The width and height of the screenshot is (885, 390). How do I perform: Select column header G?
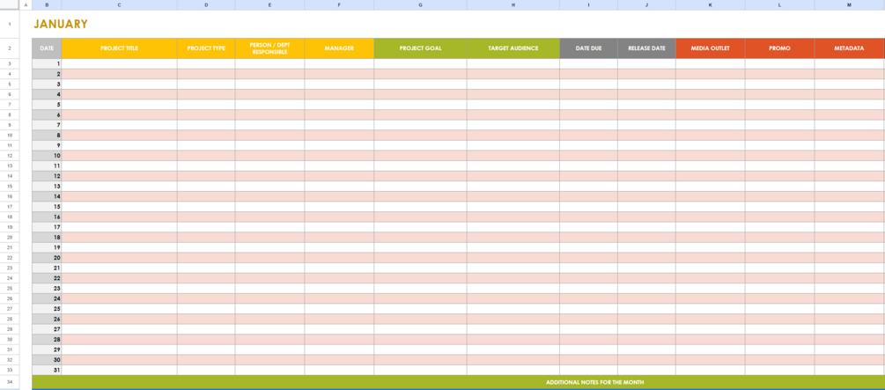(x=421, y=5)
